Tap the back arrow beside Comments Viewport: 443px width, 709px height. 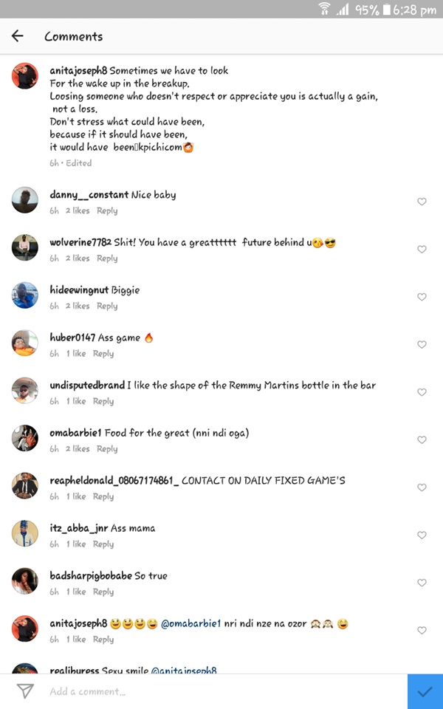[x=18, y=36]
